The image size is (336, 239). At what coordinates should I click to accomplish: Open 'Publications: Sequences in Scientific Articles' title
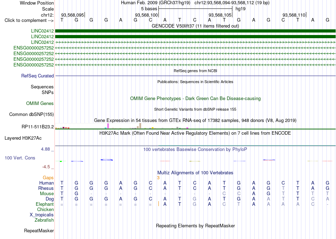pyautogui.click(x=195, y=82)
